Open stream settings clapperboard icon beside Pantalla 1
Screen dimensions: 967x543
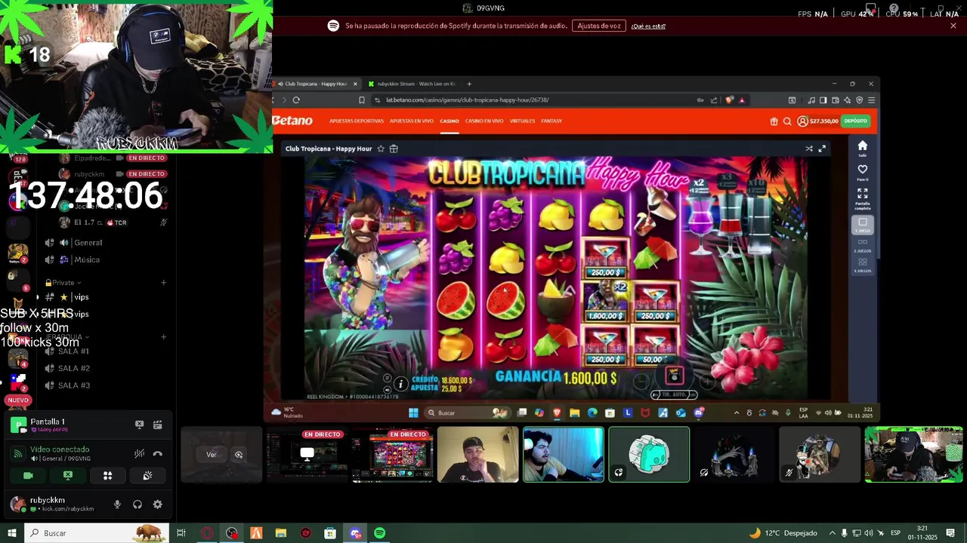click(x=158, y=425)
